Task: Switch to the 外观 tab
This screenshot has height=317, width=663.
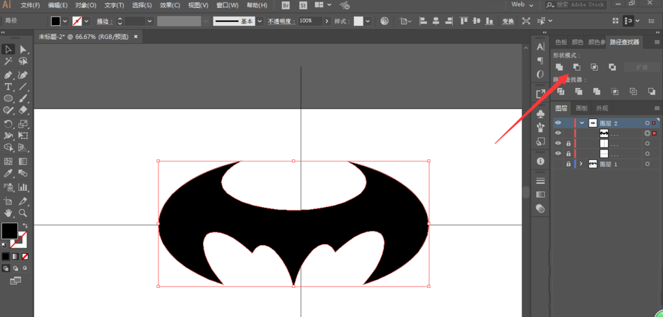Action: click(x=602, y=108)
